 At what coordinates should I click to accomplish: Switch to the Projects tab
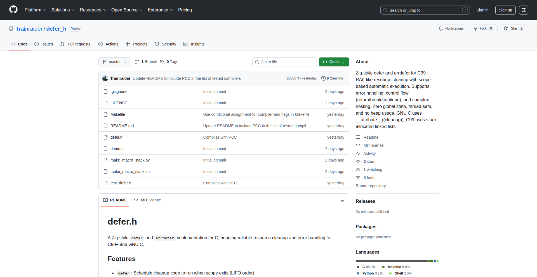point(136,44)
